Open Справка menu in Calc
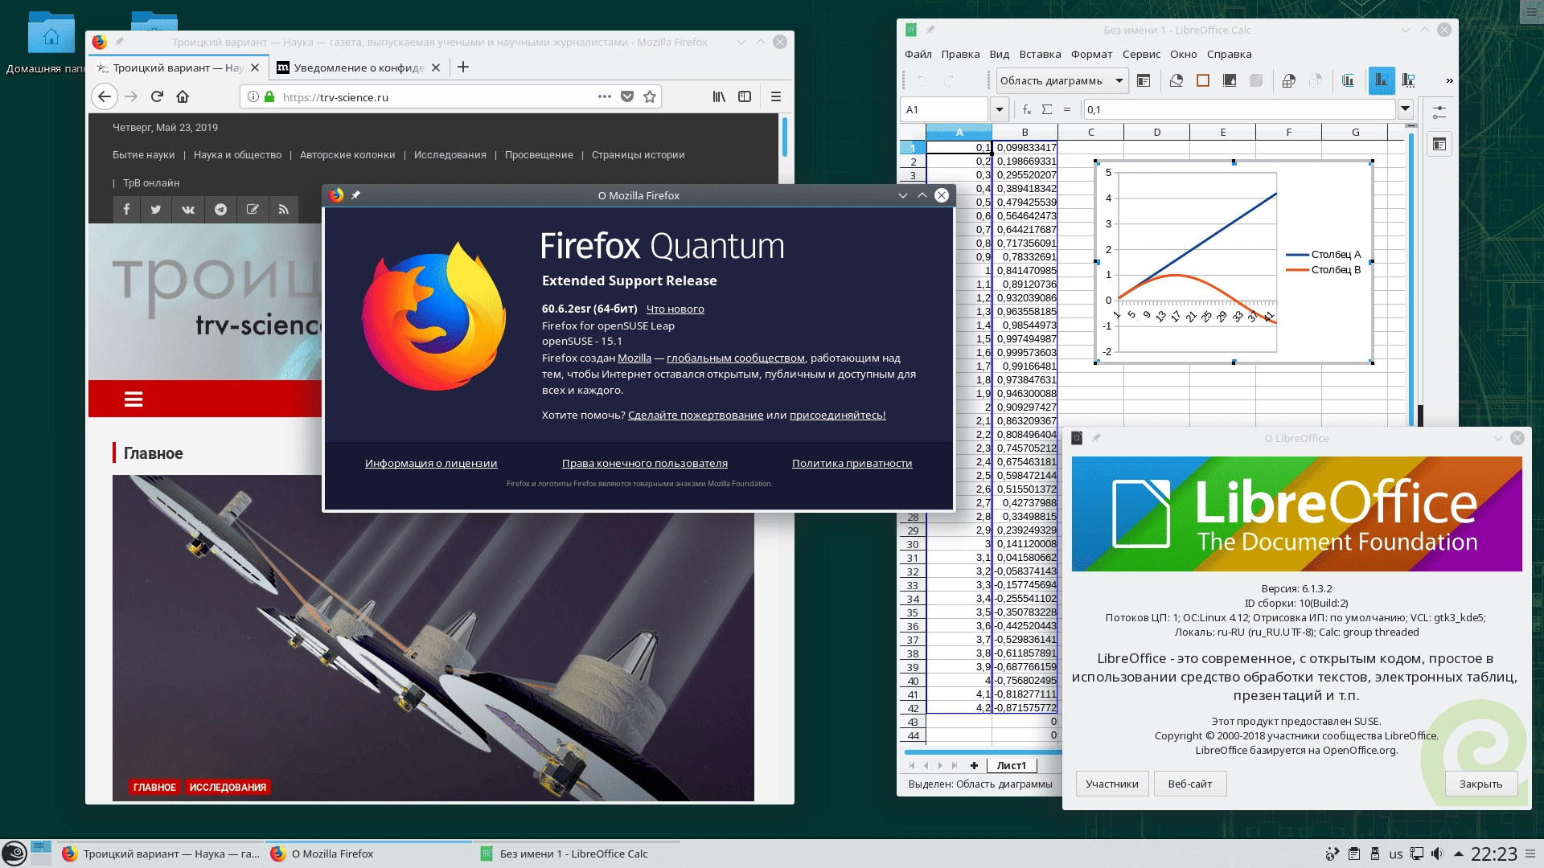The width and height of the screenshot is (1544, 868). (x=1229, y=55)
